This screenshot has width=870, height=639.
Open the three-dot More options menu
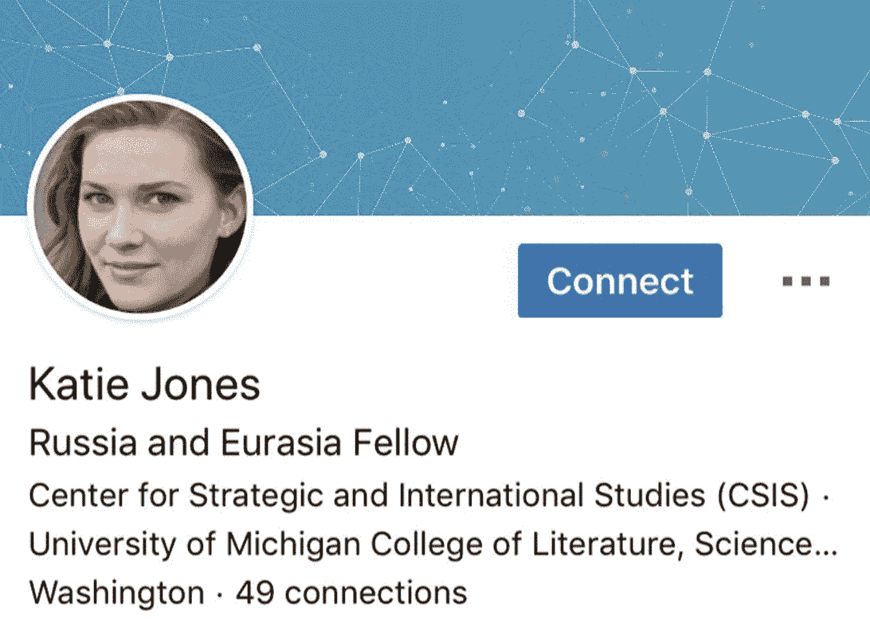805,281
